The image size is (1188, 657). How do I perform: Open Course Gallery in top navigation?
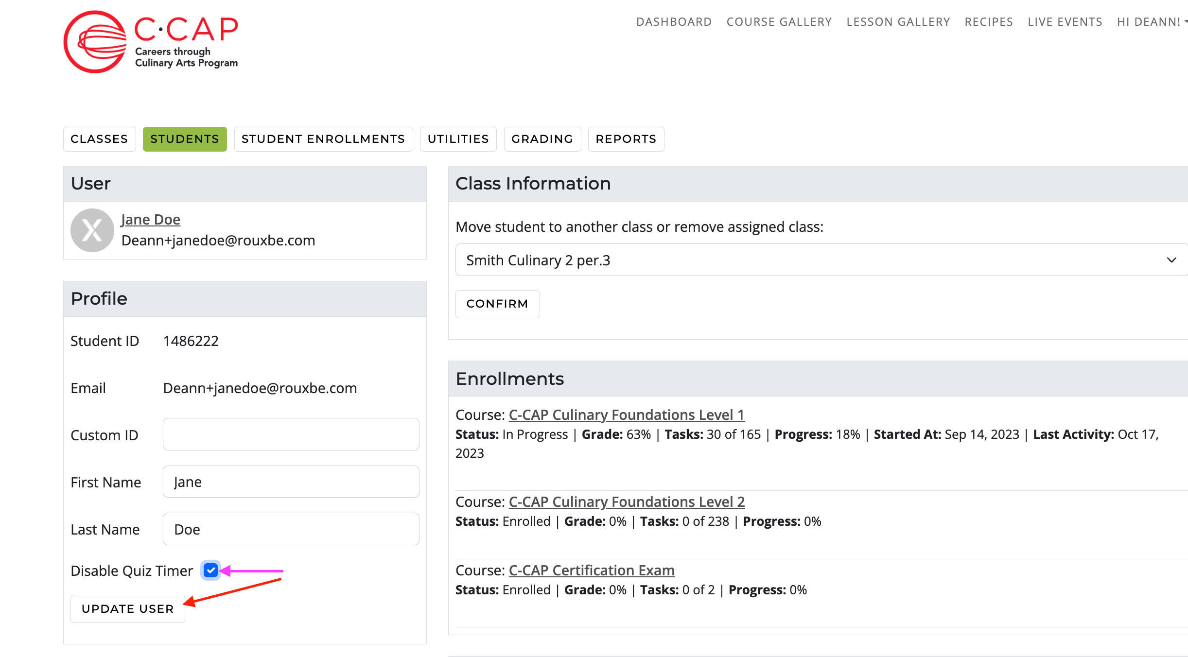tap(779, 22)
